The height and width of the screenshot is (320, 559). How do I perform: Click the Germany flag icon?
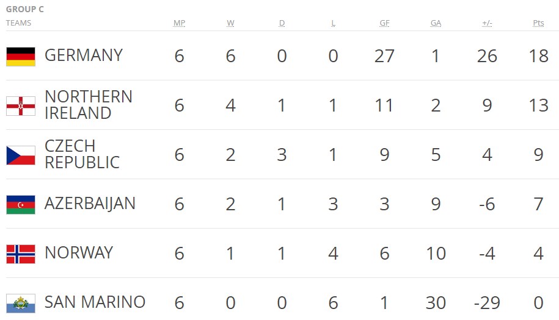21,56
